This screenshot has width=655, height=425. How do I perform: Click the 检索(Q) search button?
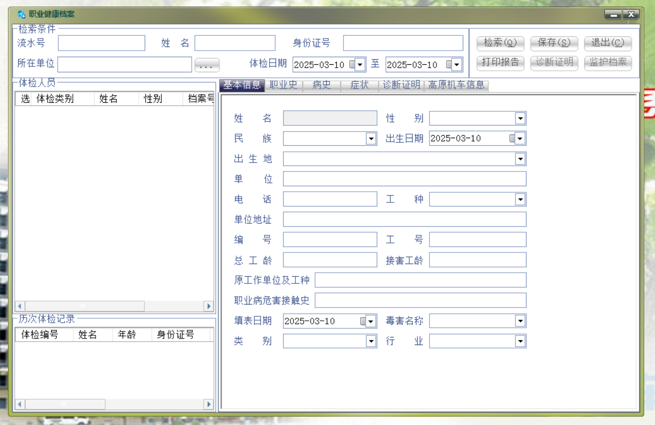(x=500, y=43)
